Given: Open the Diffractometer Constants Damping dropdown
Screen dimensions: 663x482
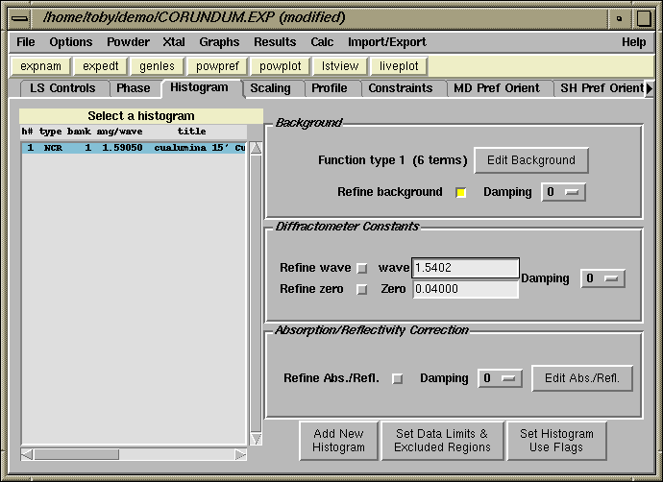Looking at the screenshot, I should [x=602, y=278].
